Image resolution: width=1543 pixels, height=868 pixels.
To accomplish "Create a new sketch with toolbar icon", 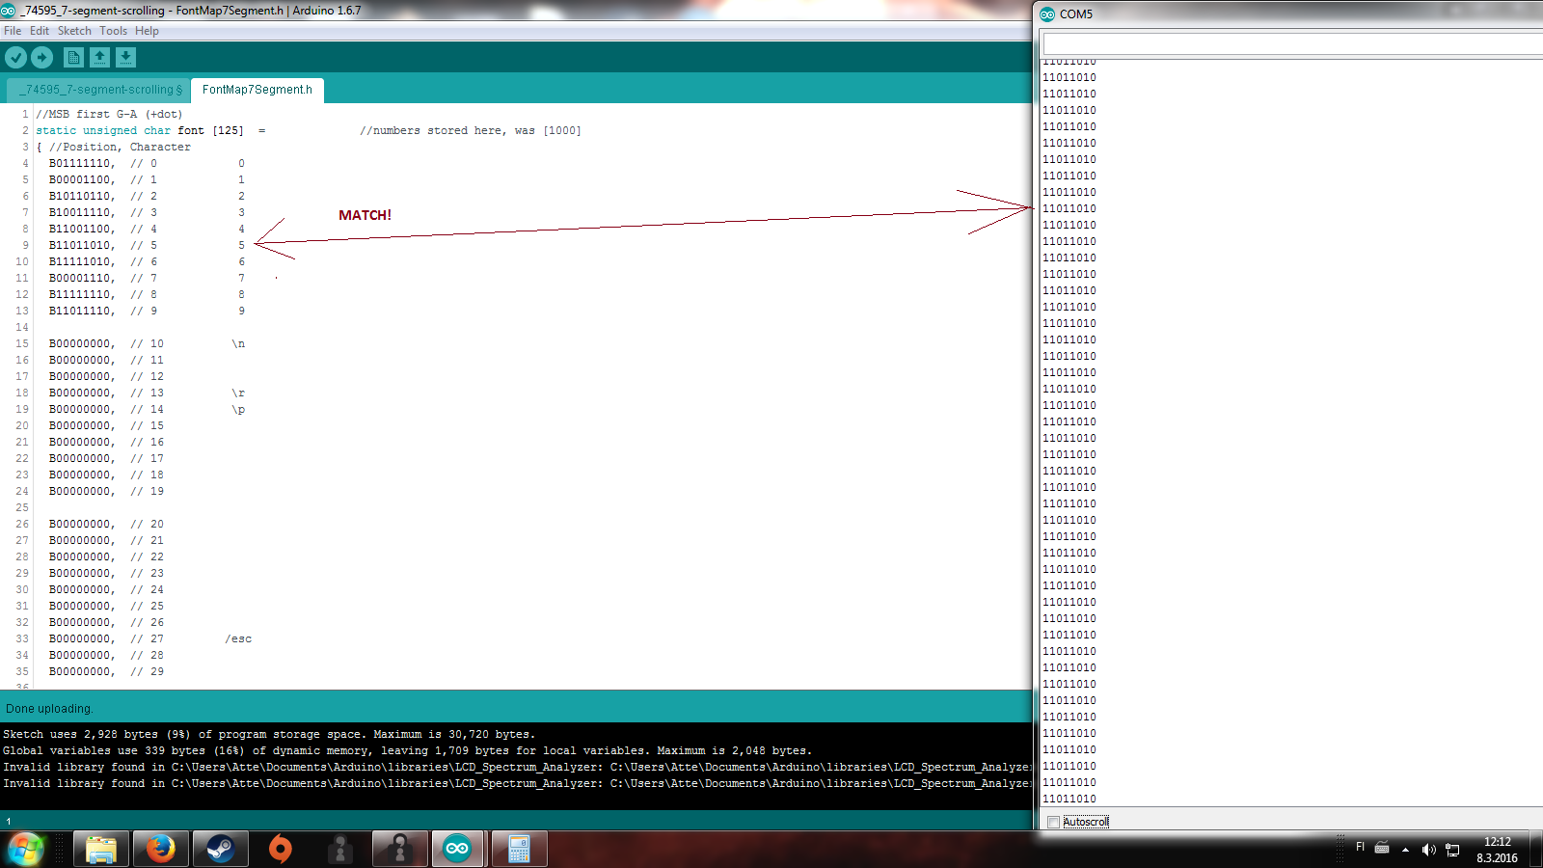I will coord(73,58).
